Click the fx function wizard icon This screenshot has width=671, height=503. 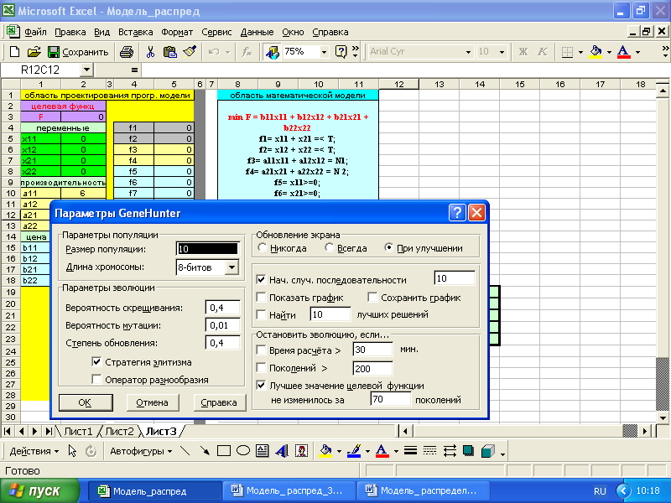247,52
